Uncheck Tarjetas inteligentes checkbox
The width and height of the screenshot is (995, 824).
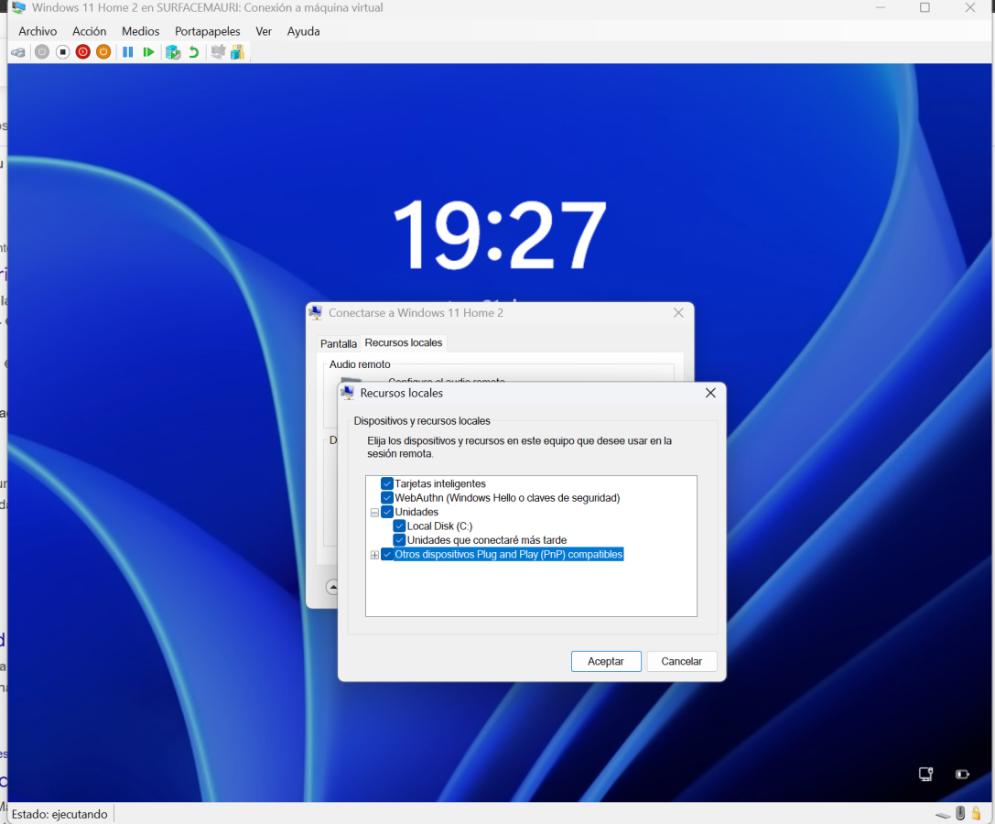click(387, 483)
